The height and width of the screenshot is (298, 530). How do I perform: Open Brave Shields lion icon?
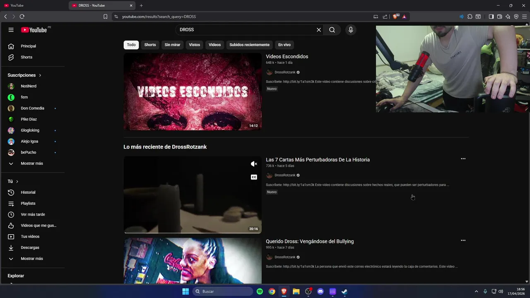[395, 17]
